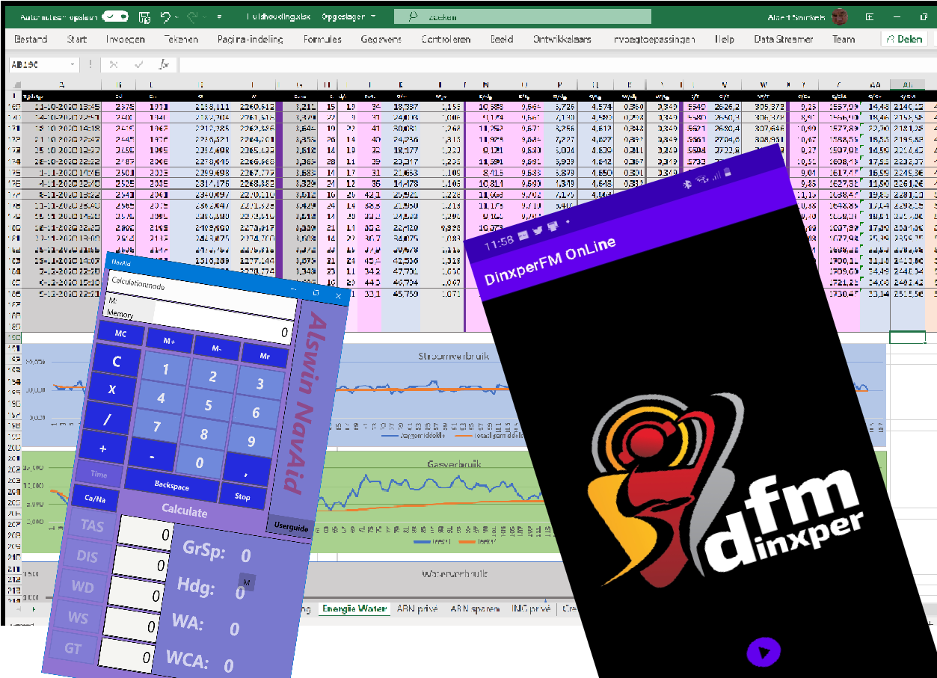Click the M- button in NavAid
Screen dimensions: 937x678
point(216,347)
